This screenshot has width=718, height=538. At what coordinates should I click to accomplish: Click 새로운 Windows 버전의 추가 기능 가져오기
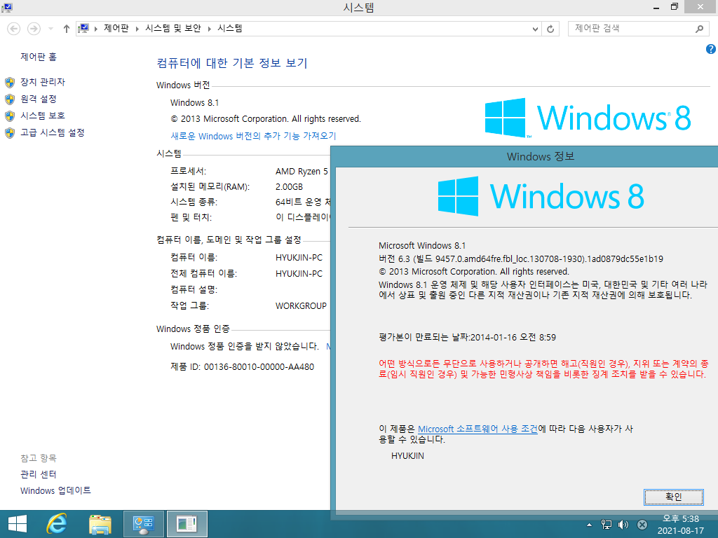(x=253, y=136)
